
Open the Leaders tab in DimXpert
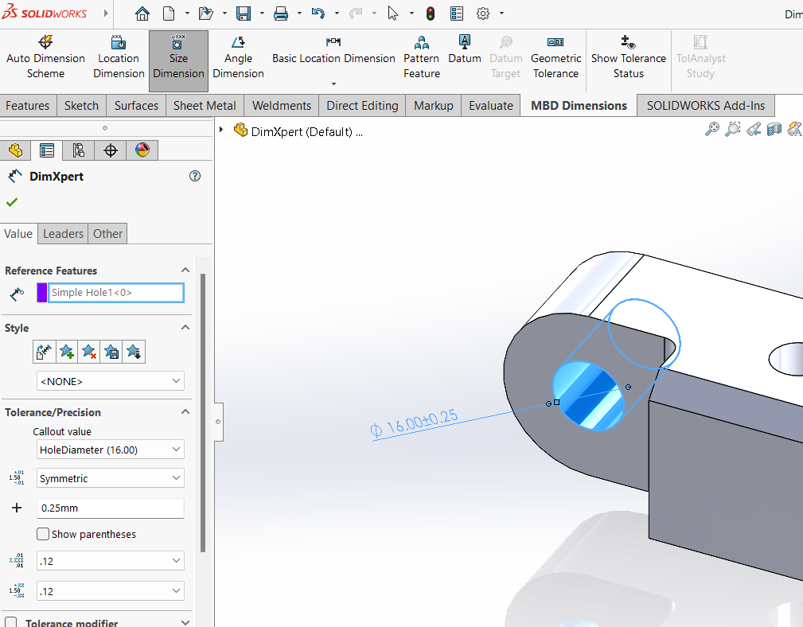(x=63, y=233)
